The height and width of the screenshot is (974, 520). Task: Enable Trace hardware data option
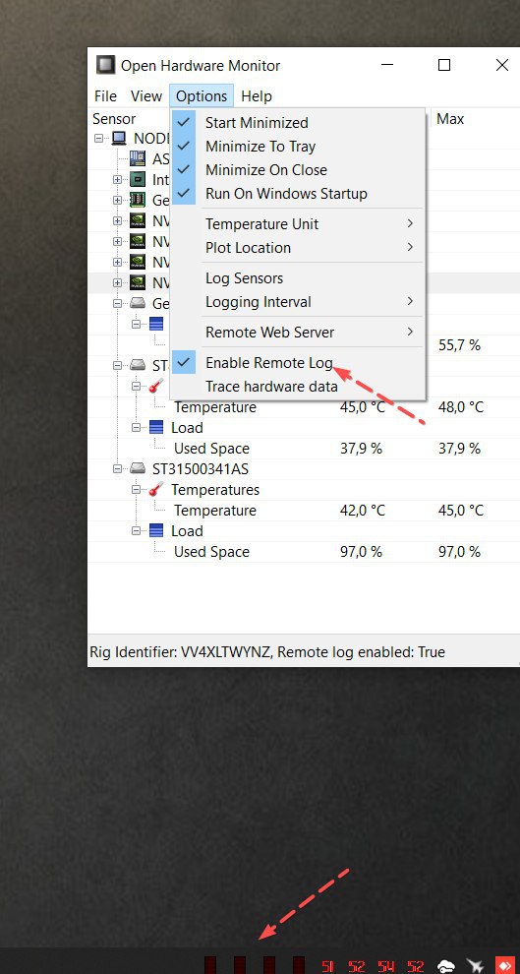click(x=298, y=387)
